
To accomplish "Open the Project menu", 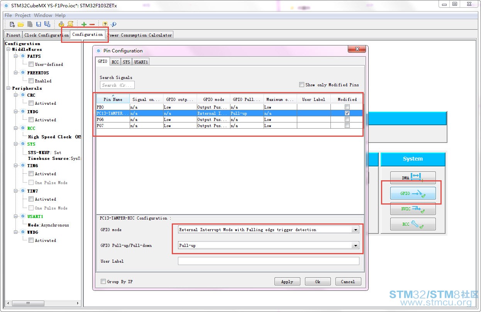I will coord(23,15).
